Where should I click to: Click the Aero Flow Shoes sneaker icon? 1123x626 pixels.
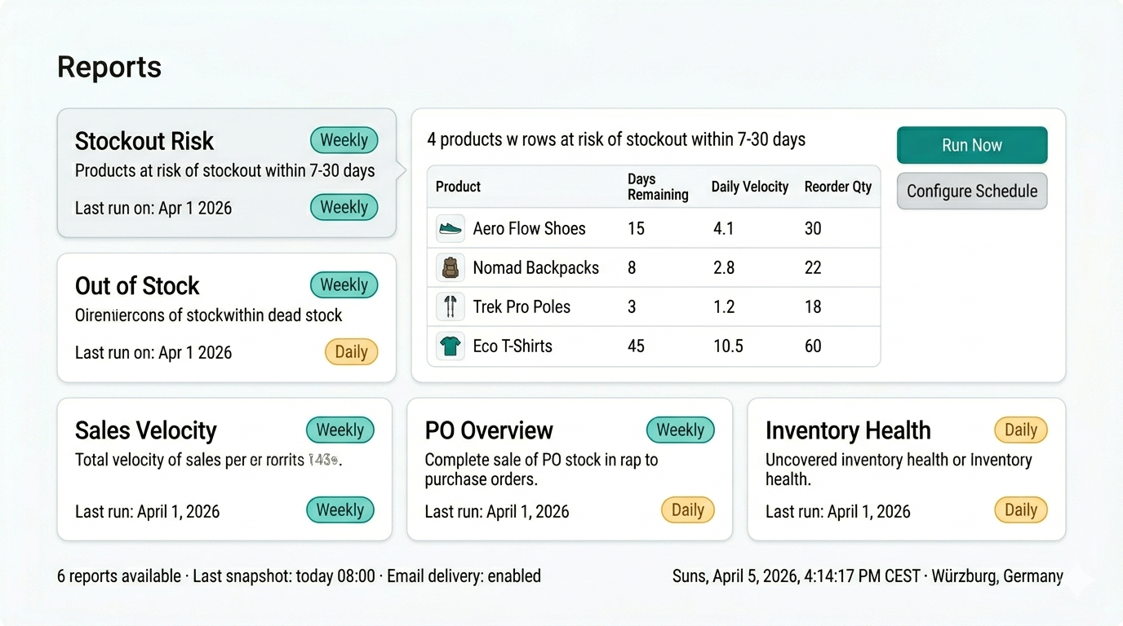point(450,229)
